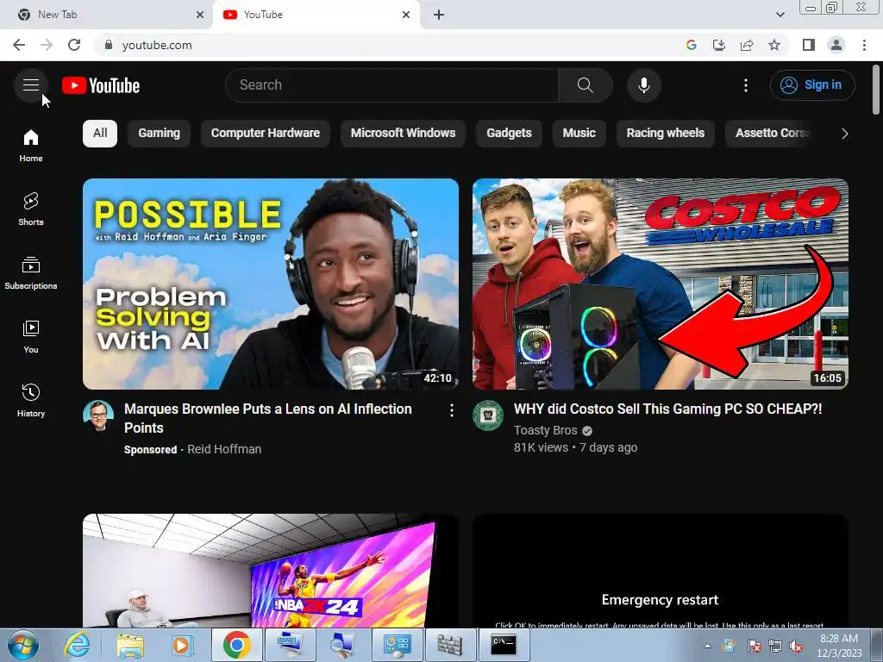The height and width of the screenshot is (662, 883).
Task: Click Chrome back arrow
Action: (19, 45)
